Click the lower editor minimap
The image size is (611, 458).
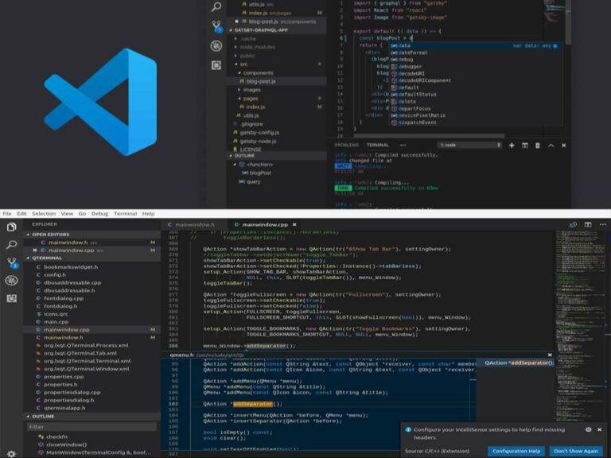(x=579, y=327)
